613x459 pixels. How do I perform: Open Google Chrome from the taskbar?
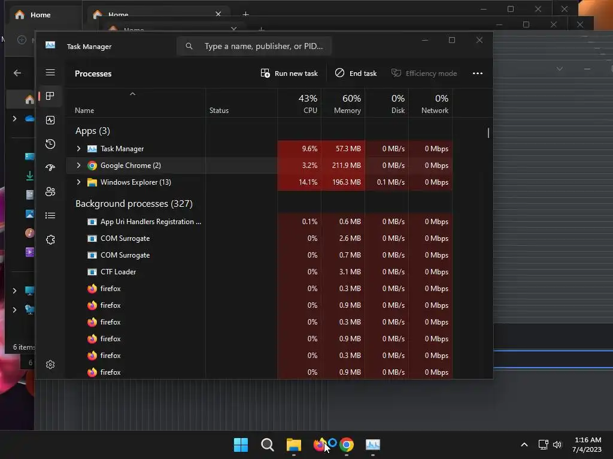point(347,445)
